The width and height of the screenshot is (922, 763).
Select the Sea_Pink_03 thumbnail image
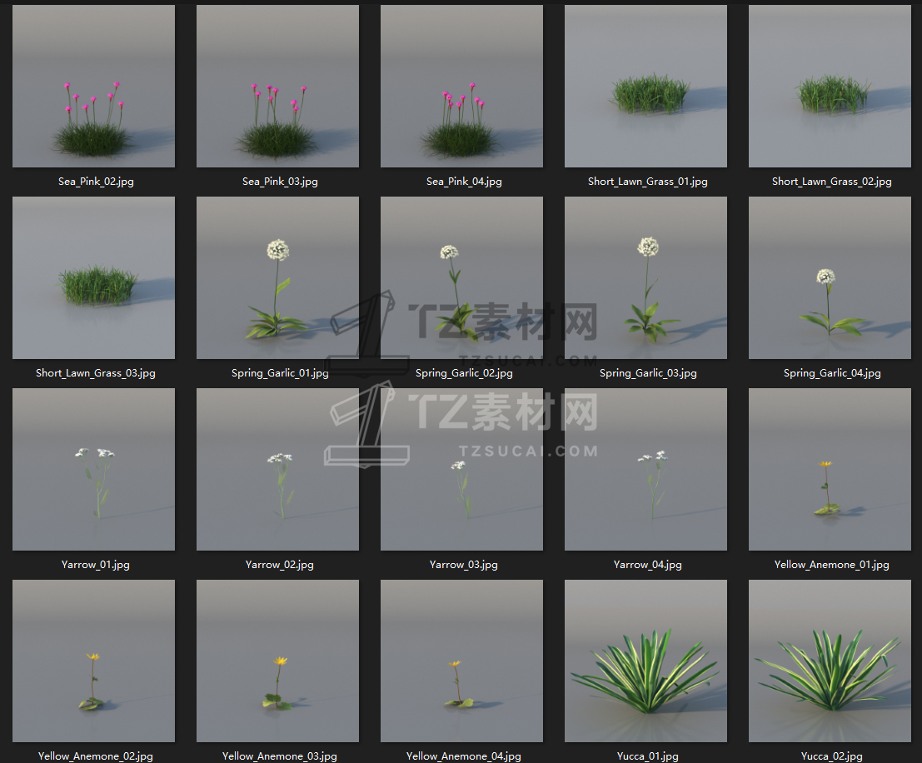pyautogui.click(x=277, y=86)
